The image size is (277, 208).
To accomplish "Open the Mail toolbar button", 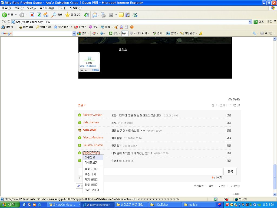I will (x=95, y=15).
